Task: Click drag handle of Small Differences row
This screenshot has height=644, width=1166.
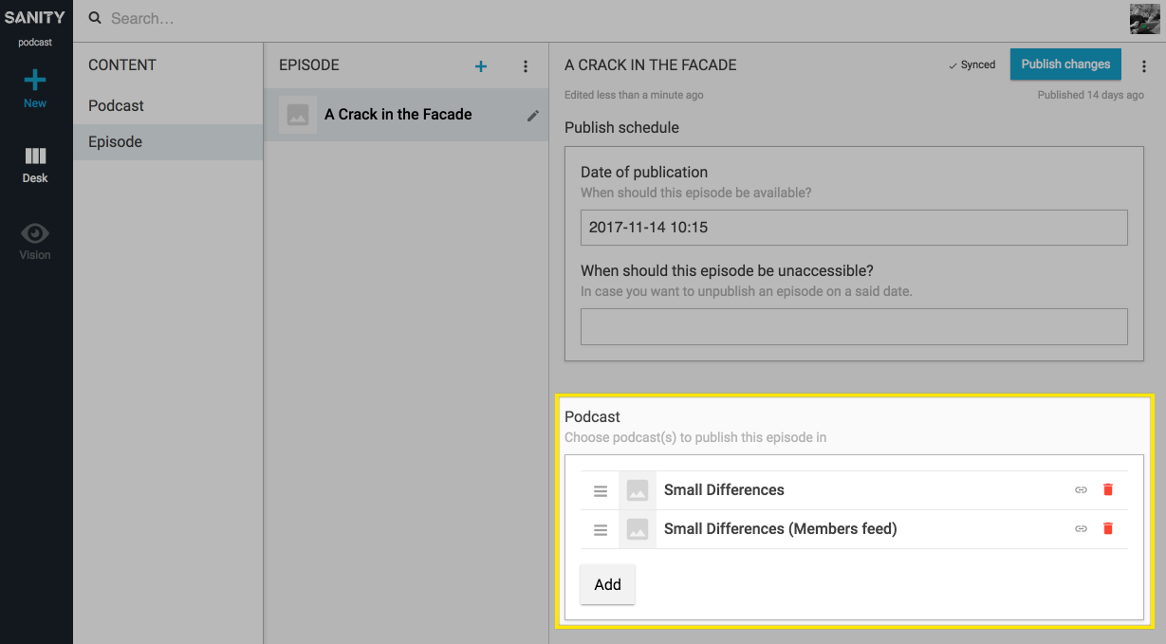Action: click(x=601, y=491)
